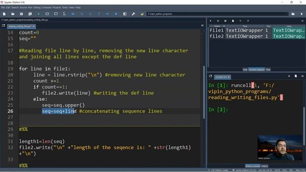This screenshot has height=172, width=306.
Task: Sort variables by the Value column
Action: 289,26
